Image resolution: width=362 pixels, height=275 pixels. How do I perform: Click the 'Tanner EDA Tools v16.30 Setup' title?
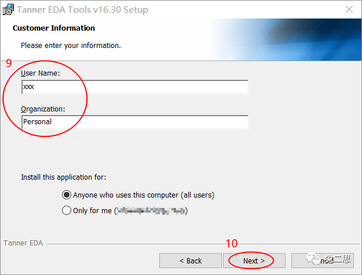82,10
